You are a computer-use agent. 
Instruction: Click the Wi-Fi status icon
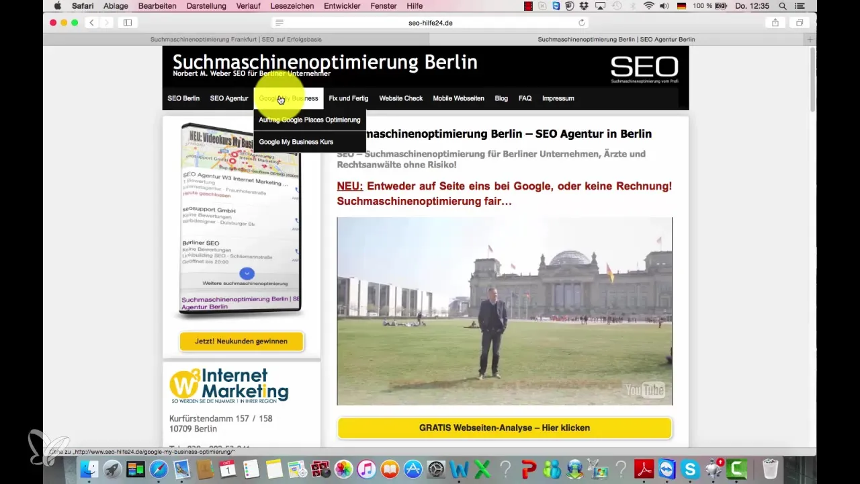648,6
